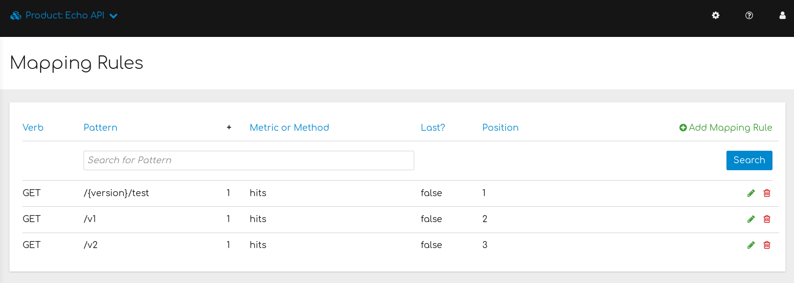Screen dimensions: 794x283
Task: Click the product cubes icon
Action: (x=16, y=15)
